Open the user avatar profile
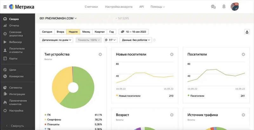 (235, 7)
